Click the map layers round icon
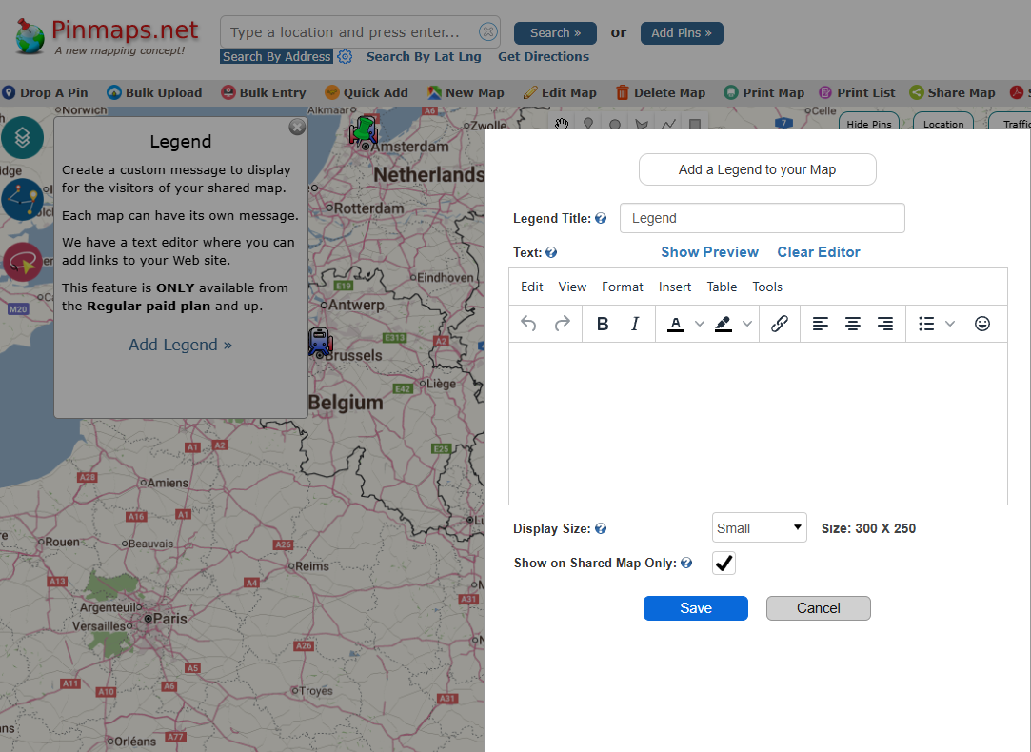Image resolution: width=1031 pixels, height=752 pixels. coord(22,137)
